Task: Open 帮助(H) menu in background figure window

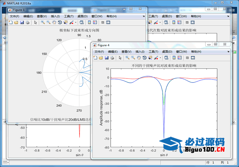Action: click(x=196, y=16)
